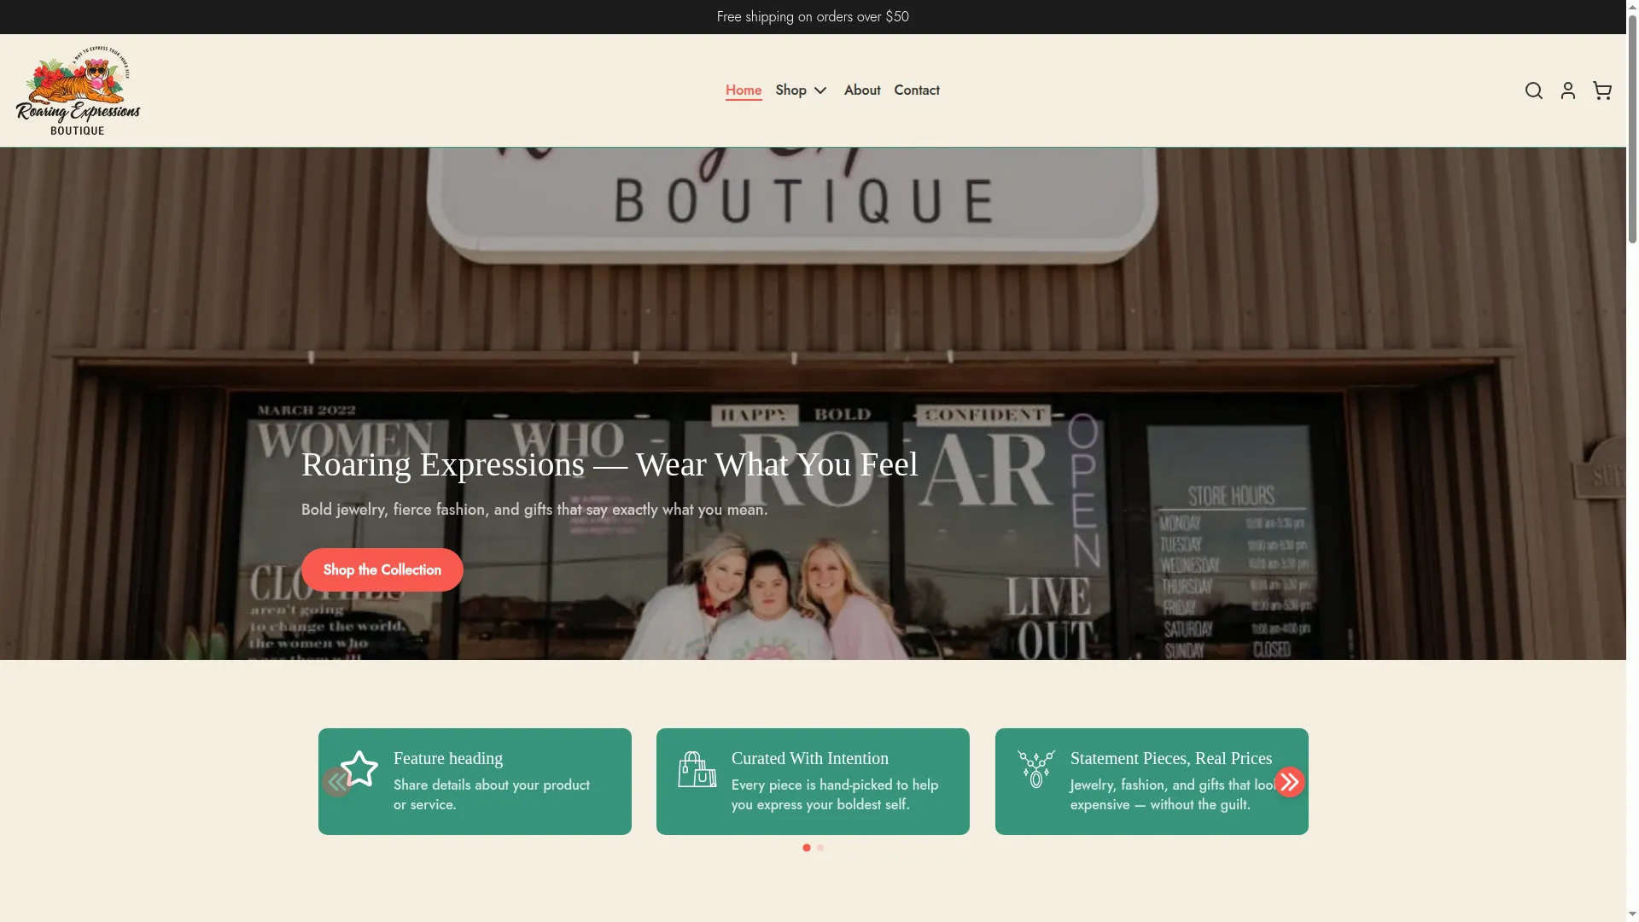Click the shopping bags icon on Curated card

click(x=697, y=769)
